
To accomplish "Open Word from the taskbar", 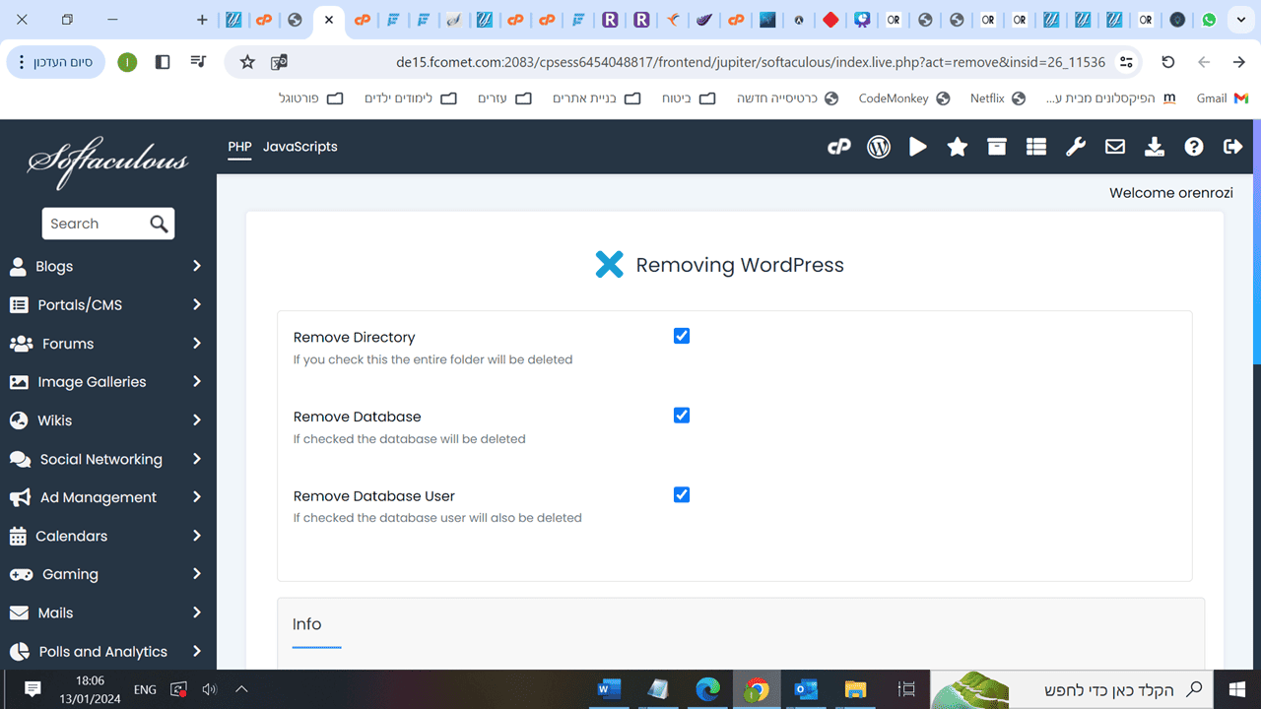I will click(x=608, y=689).
